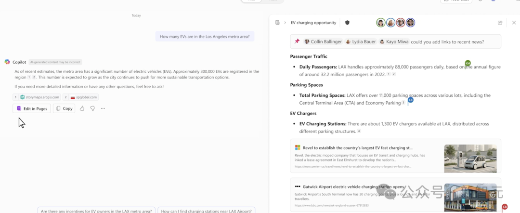Click the Total Parking Spaces bold label
This screenshot has width=520, height=213.
click(322, 95)
